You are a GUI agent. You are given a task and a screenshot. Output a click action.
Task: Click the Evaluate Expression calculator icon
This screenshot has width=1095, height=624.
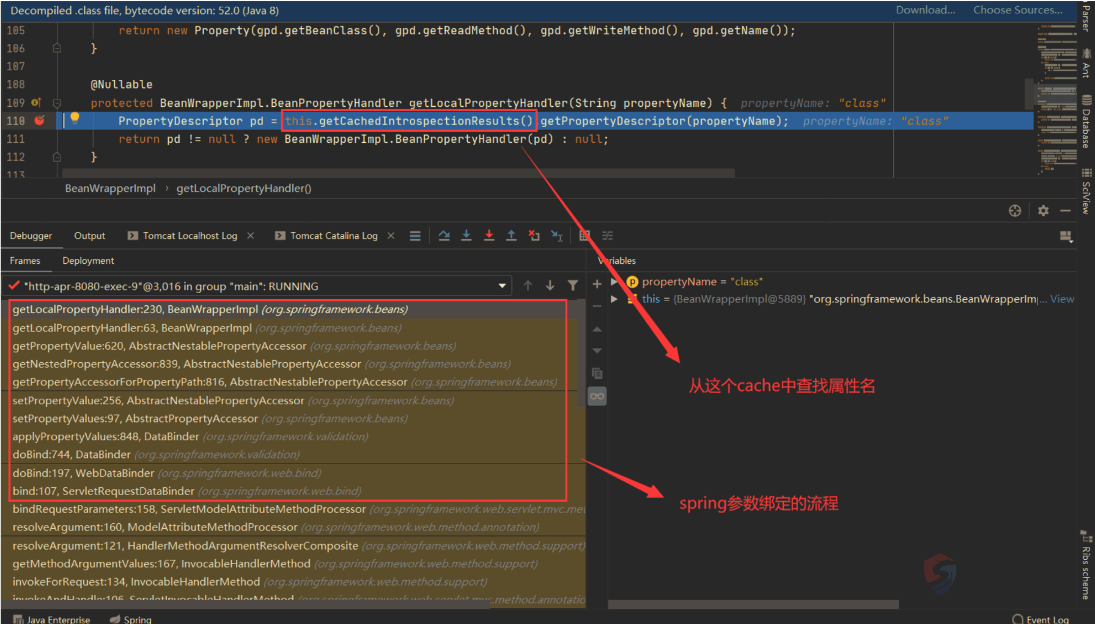[584, 236]
